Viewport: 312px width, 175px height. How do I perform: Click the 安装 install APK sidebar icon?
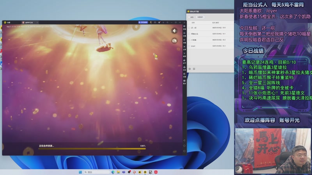coord(184,68)
